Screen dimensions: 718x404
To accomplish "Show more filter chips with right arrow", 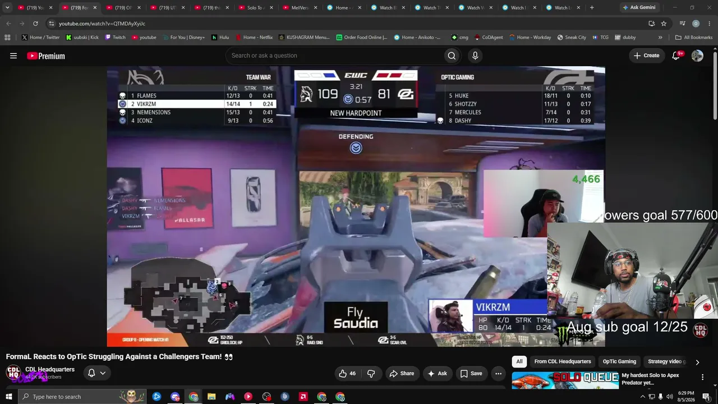I will [697, 362].
